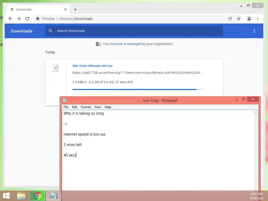Open Notepad File menu

(66, 107)
